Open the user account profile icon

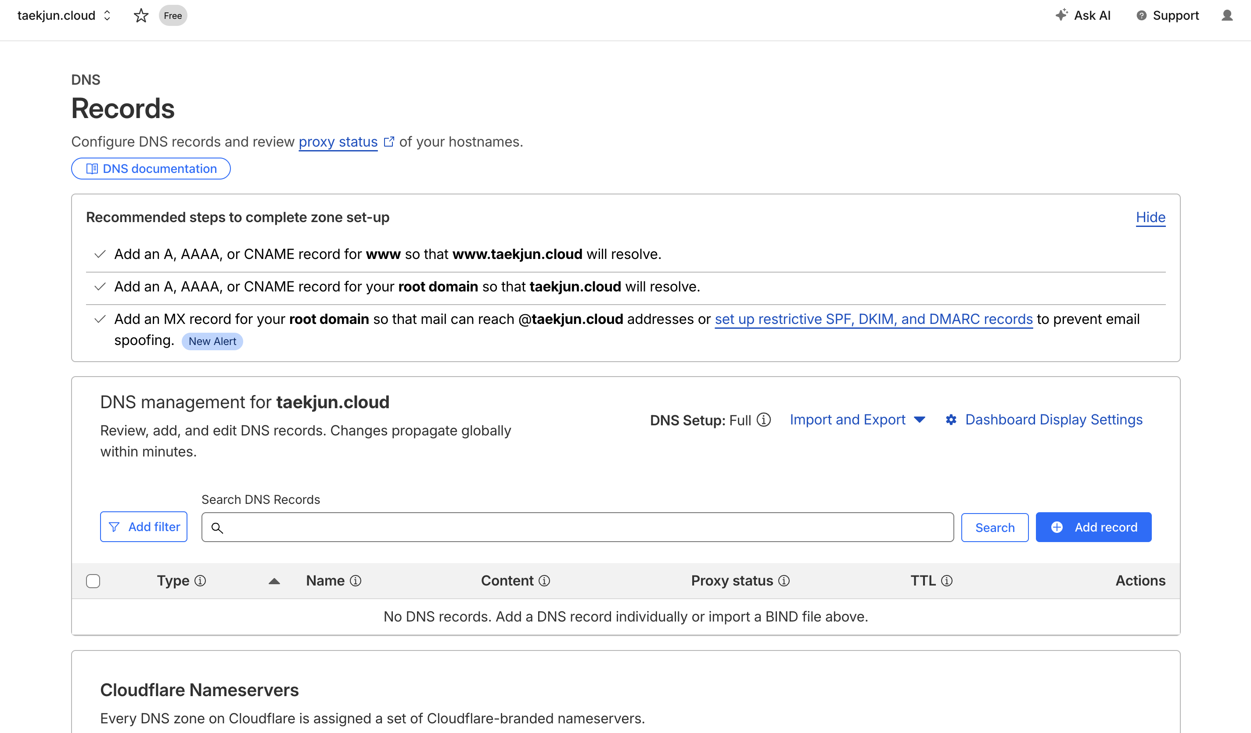pyautogui.click(x=1227, y=15)
